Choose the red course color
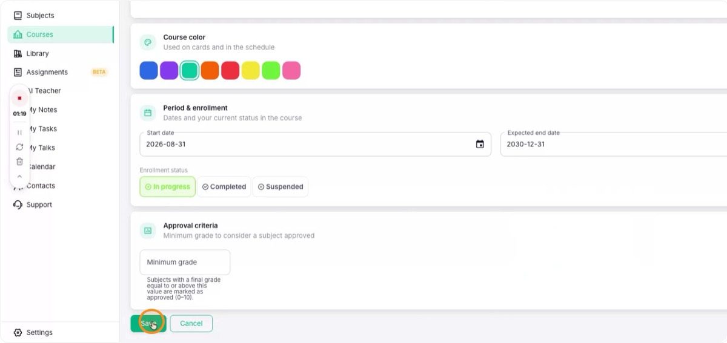727x343 pixels. tap(230, 70)
